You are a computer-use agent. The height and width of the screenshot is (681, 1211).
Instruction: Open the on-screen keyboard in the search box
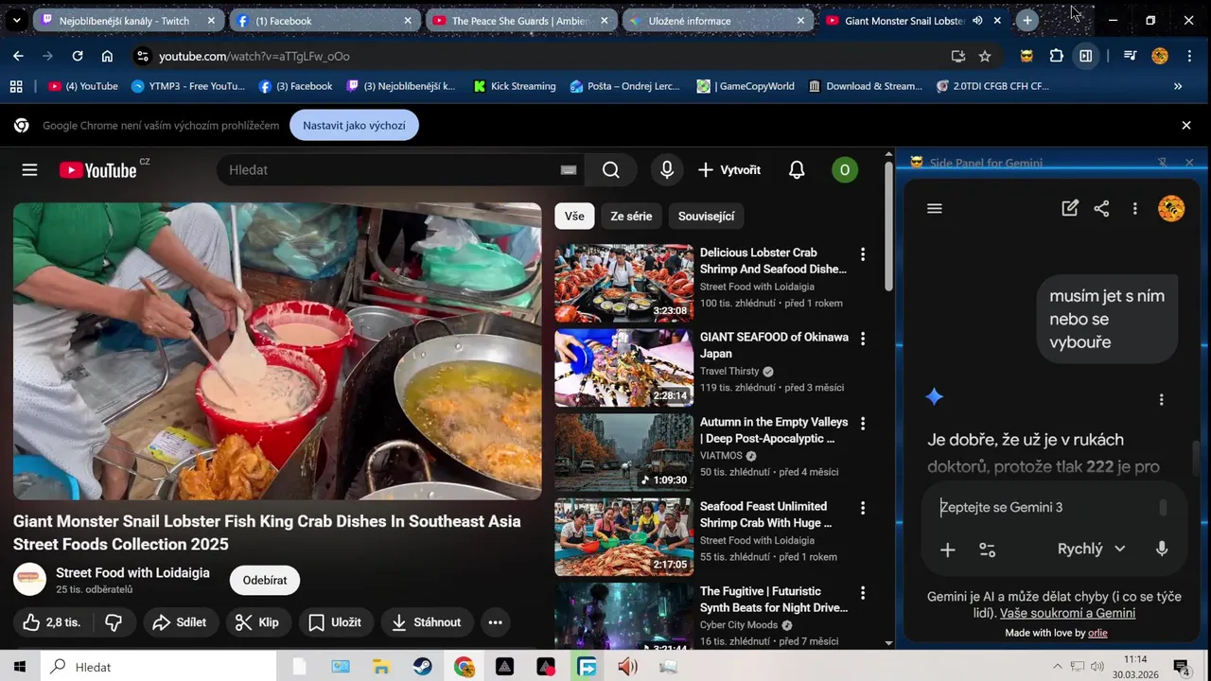tap(568, 170)
